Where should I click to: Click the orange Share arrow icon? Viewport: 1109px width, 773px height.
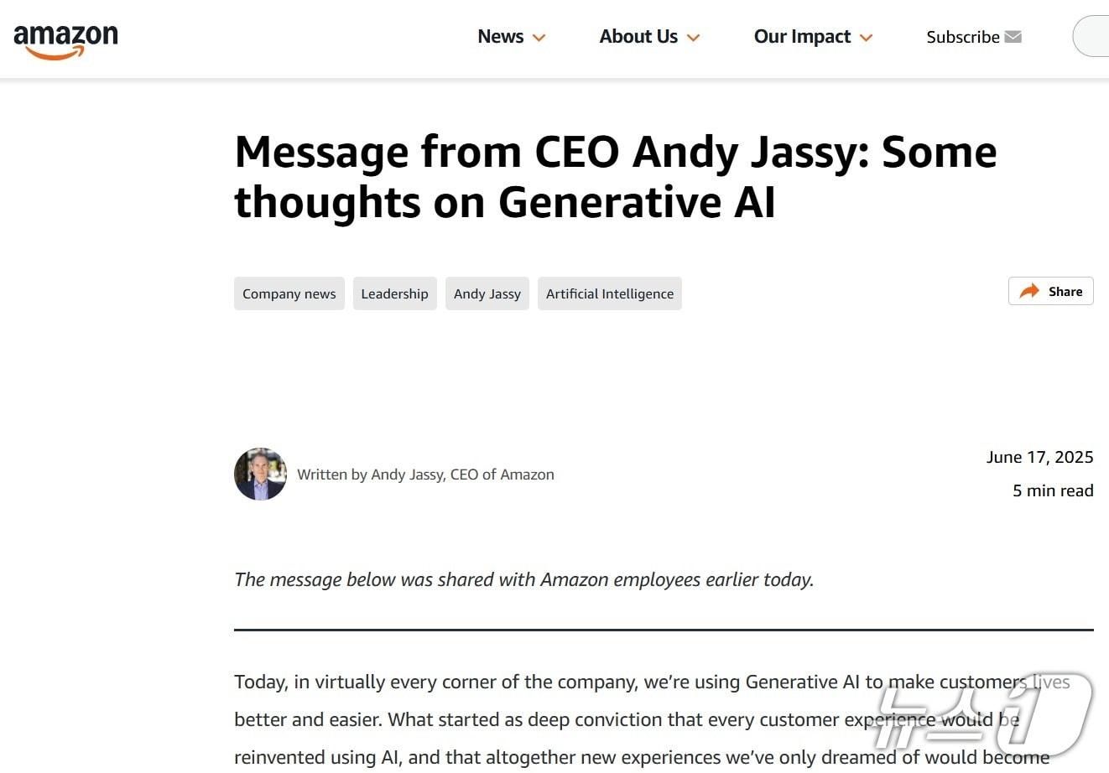[x=1028, y=292]
